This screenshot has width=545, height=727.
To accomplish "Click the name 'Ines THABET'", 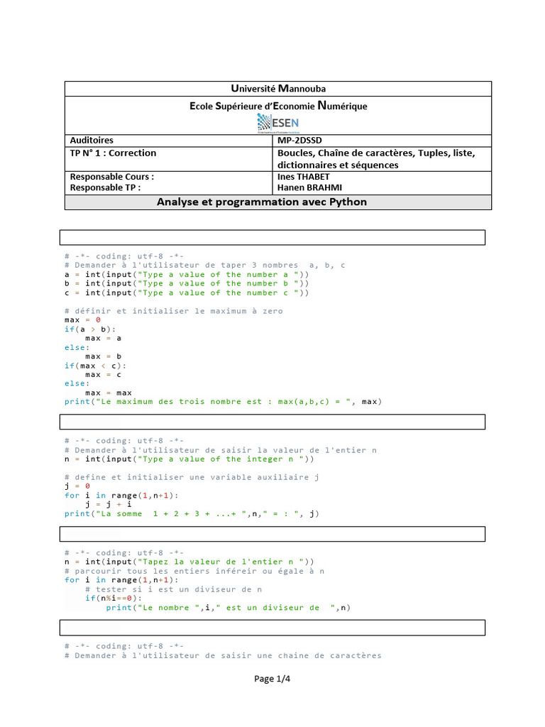I will tap(304, 177).
